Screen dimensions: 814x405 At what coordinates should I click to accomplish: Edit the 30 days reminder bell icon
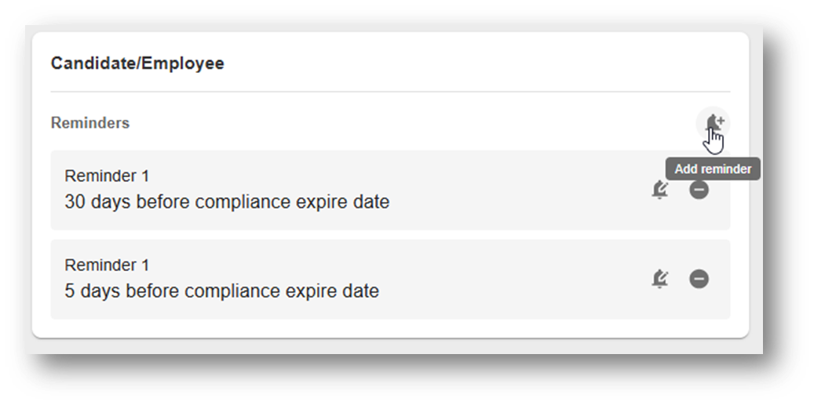(x=660, y=190)
